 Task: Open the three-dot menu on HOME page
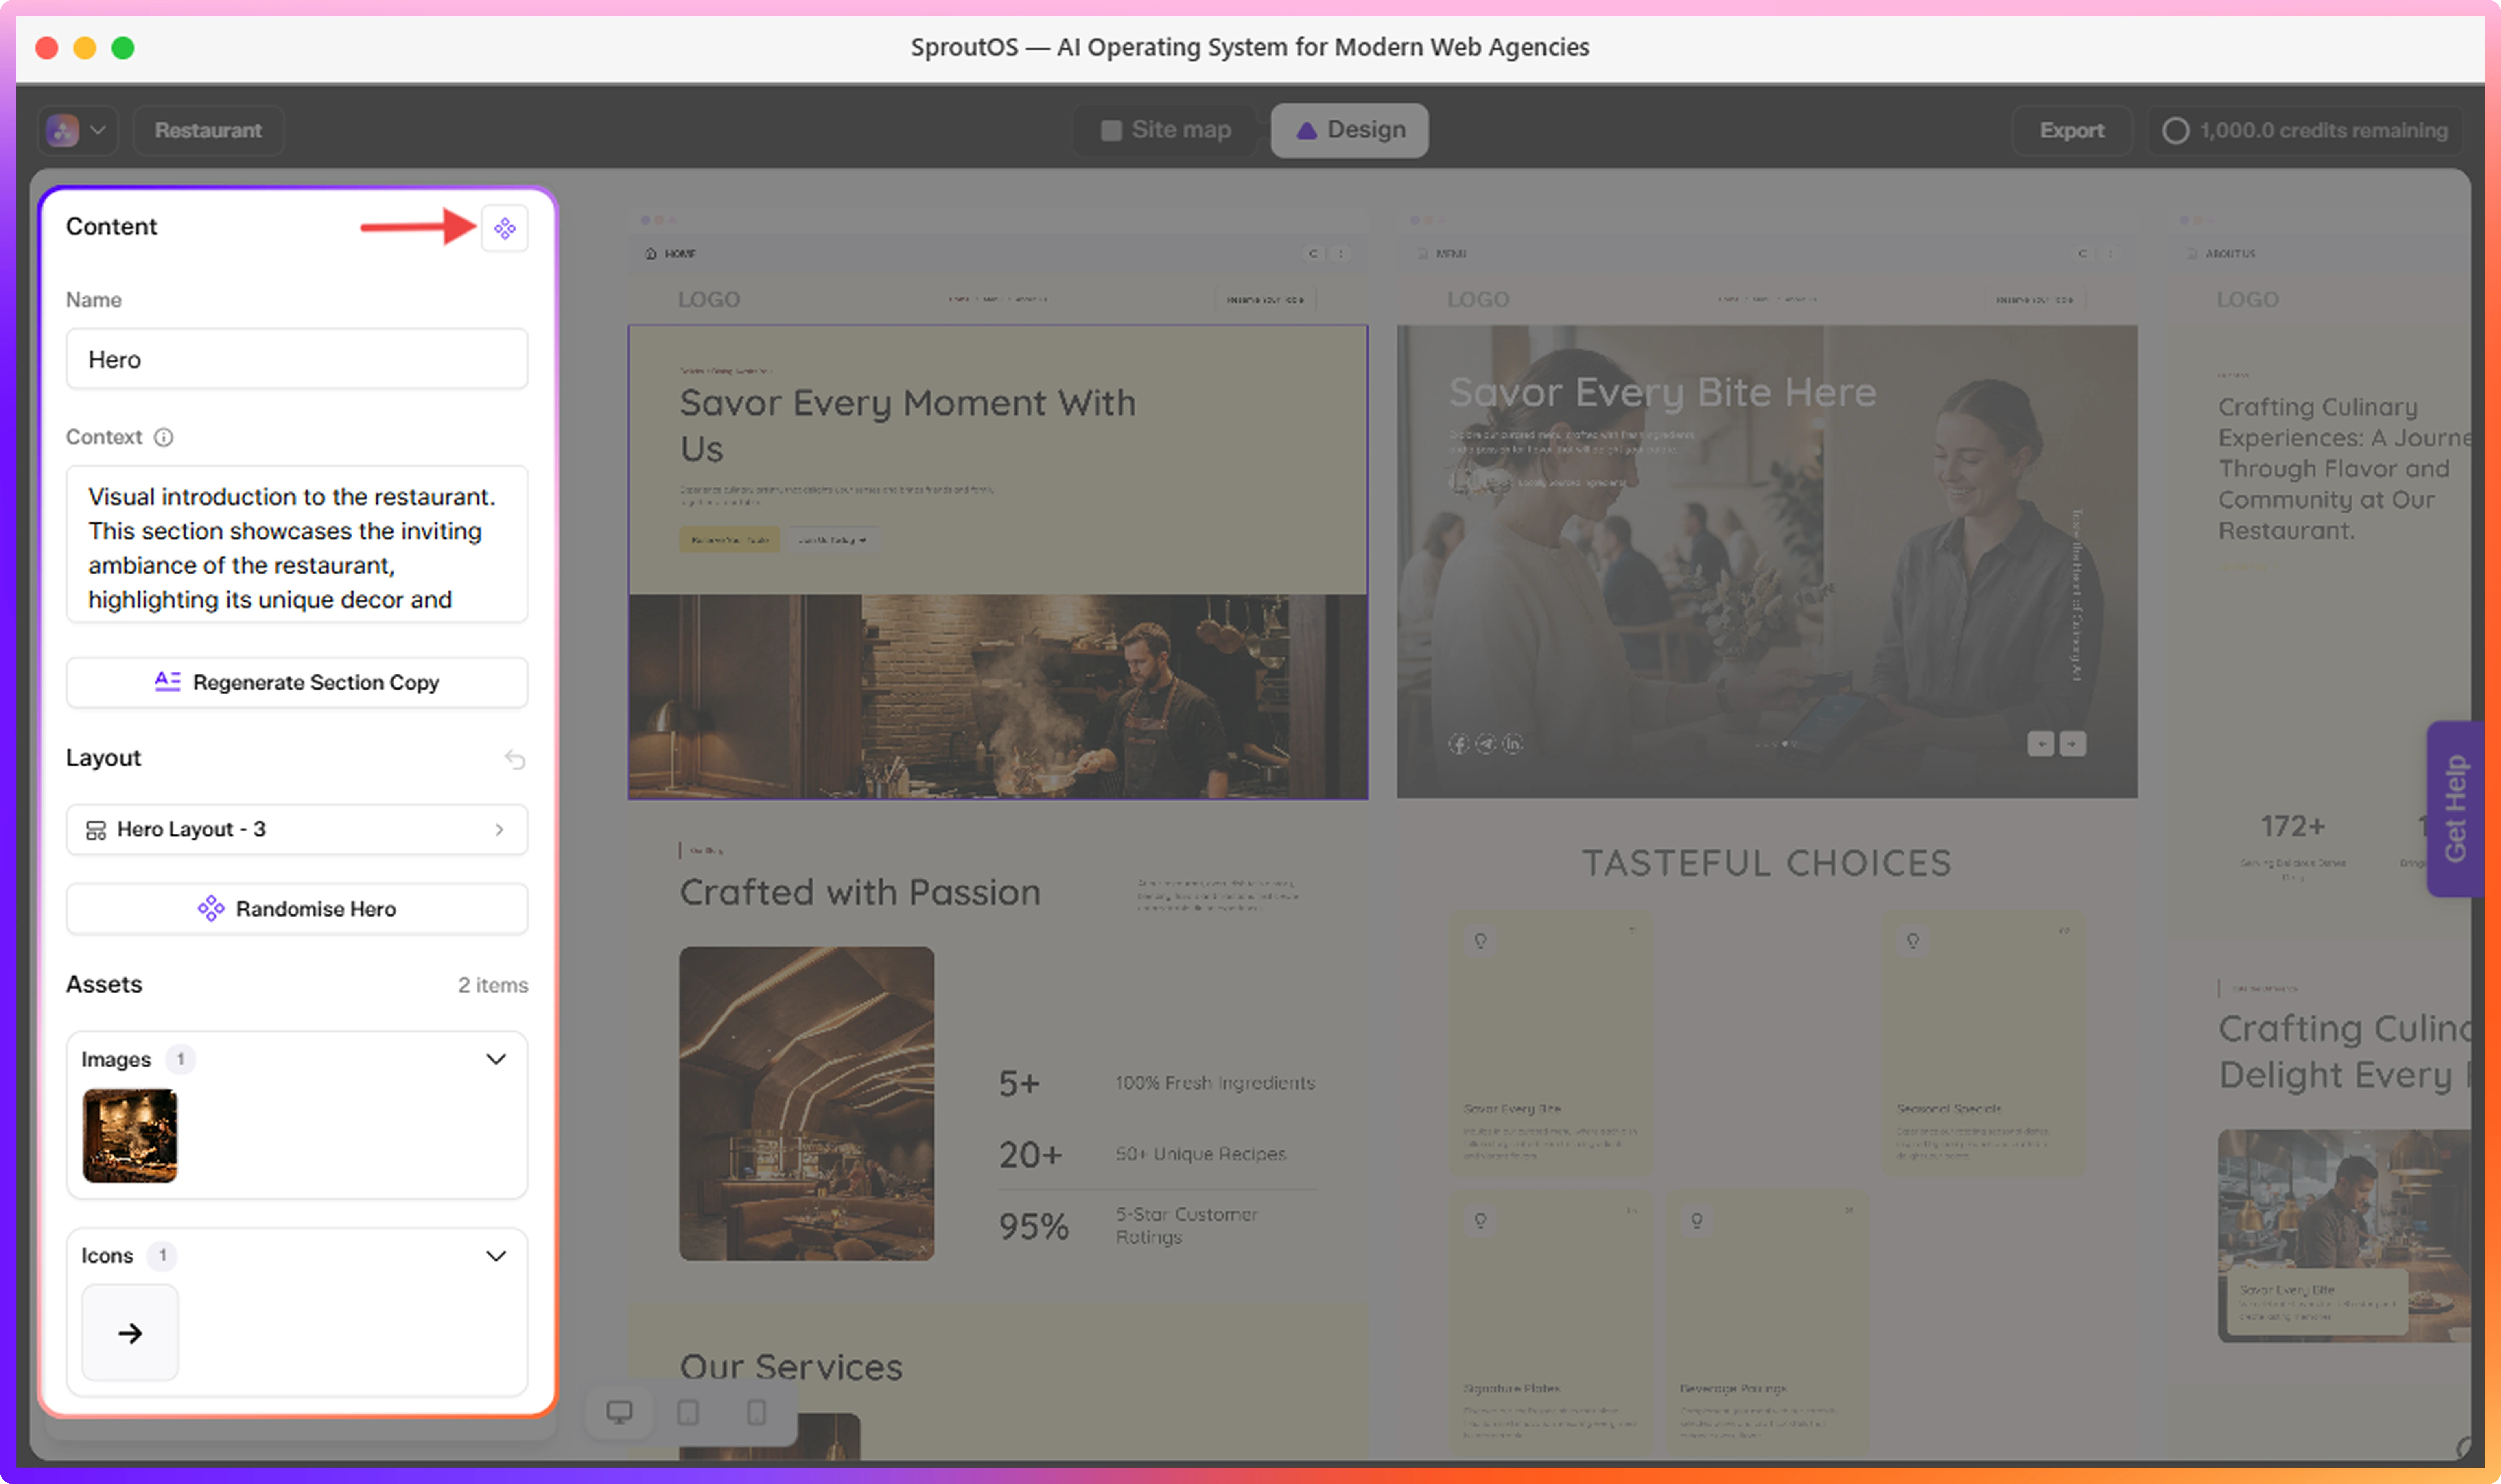tap(1341, 254)
